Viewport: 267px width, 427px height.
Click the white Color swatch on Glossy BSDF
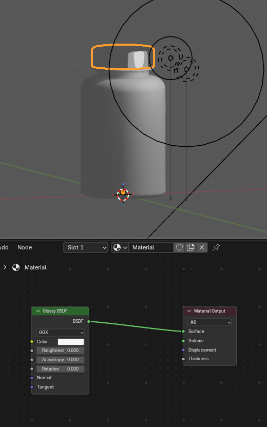pyautogui.click(x=71, y=341)
